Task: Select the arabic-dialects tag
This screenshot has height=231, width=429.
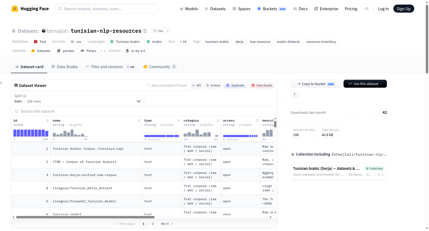Action: [x=288, y=42]
